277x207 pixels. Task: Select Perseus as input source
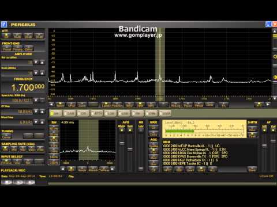pyautogui.click(x=6, y=162)
